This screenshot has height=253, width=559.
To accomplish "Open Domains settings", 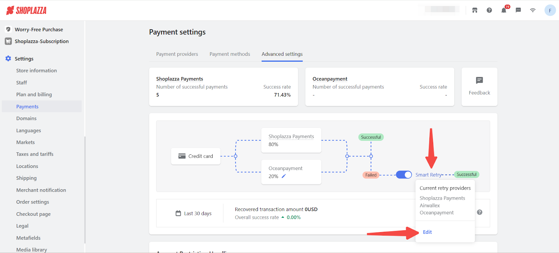I will (26, 118).
